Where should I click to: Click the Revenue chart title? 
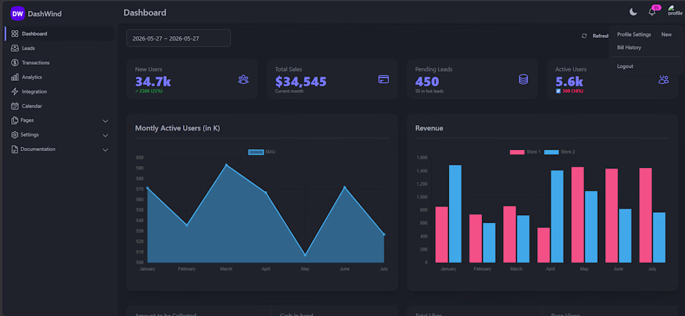tap(429, 128)
